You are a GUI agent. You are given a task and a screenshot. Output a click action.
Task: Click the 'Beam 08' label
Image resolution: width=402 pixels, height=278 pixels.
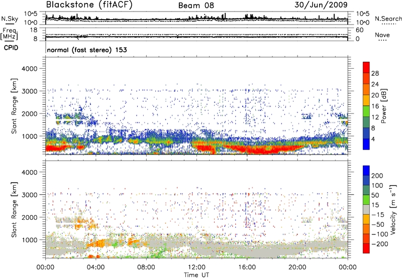(x=196, y=6)
